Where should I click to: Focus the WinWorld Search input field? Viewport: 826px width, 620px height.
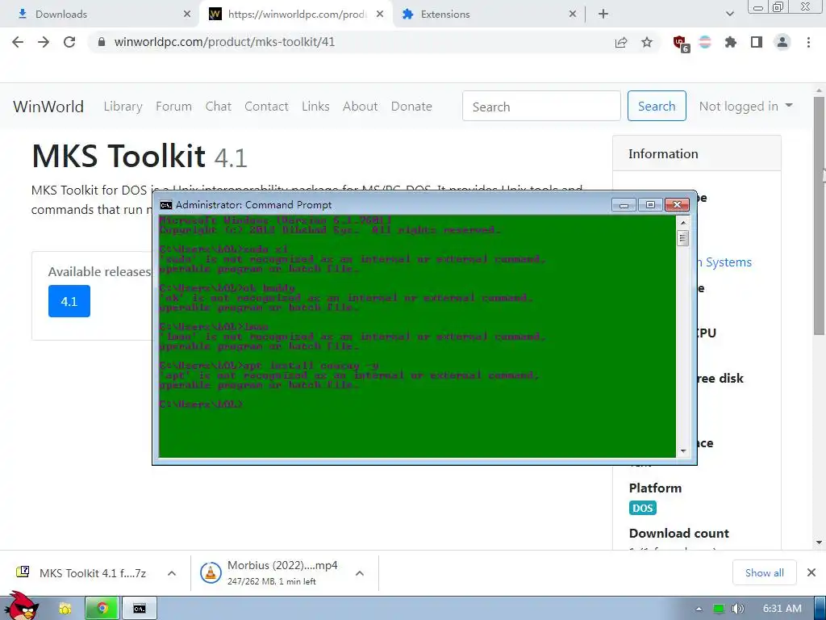pyautogui.click(x=541, y=106)
